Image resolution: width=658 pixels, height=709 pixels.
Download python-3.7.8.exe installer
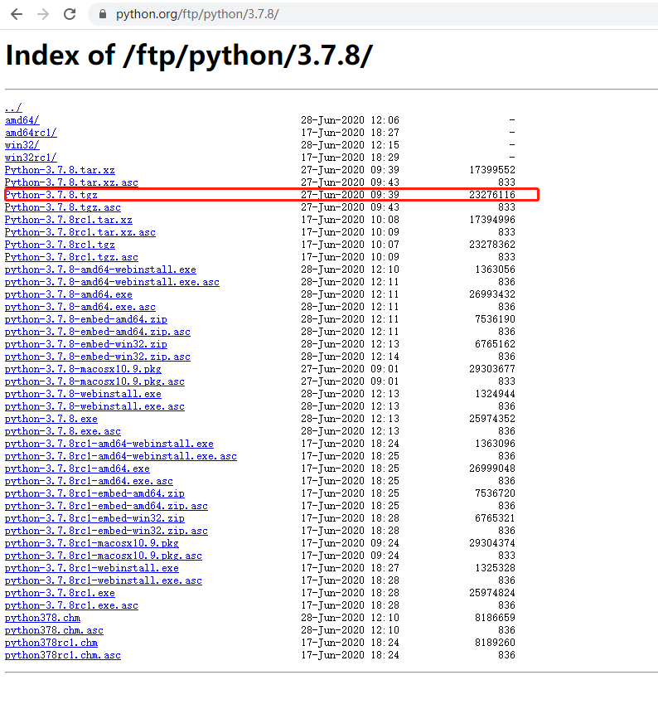[x=51, y=419]
